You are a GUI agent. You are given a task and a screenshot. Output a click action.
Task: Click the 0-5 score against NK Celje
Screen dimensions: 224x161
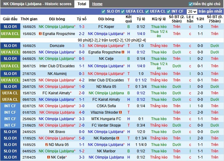[81, 59]
